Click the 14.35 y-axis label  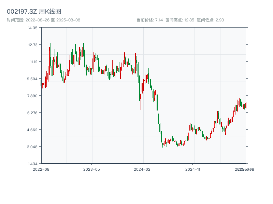click(32, 28)
